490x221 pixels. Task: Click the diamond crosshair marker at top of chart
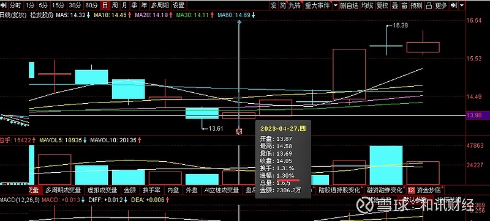pyautogui.click(x=239, y=23)
